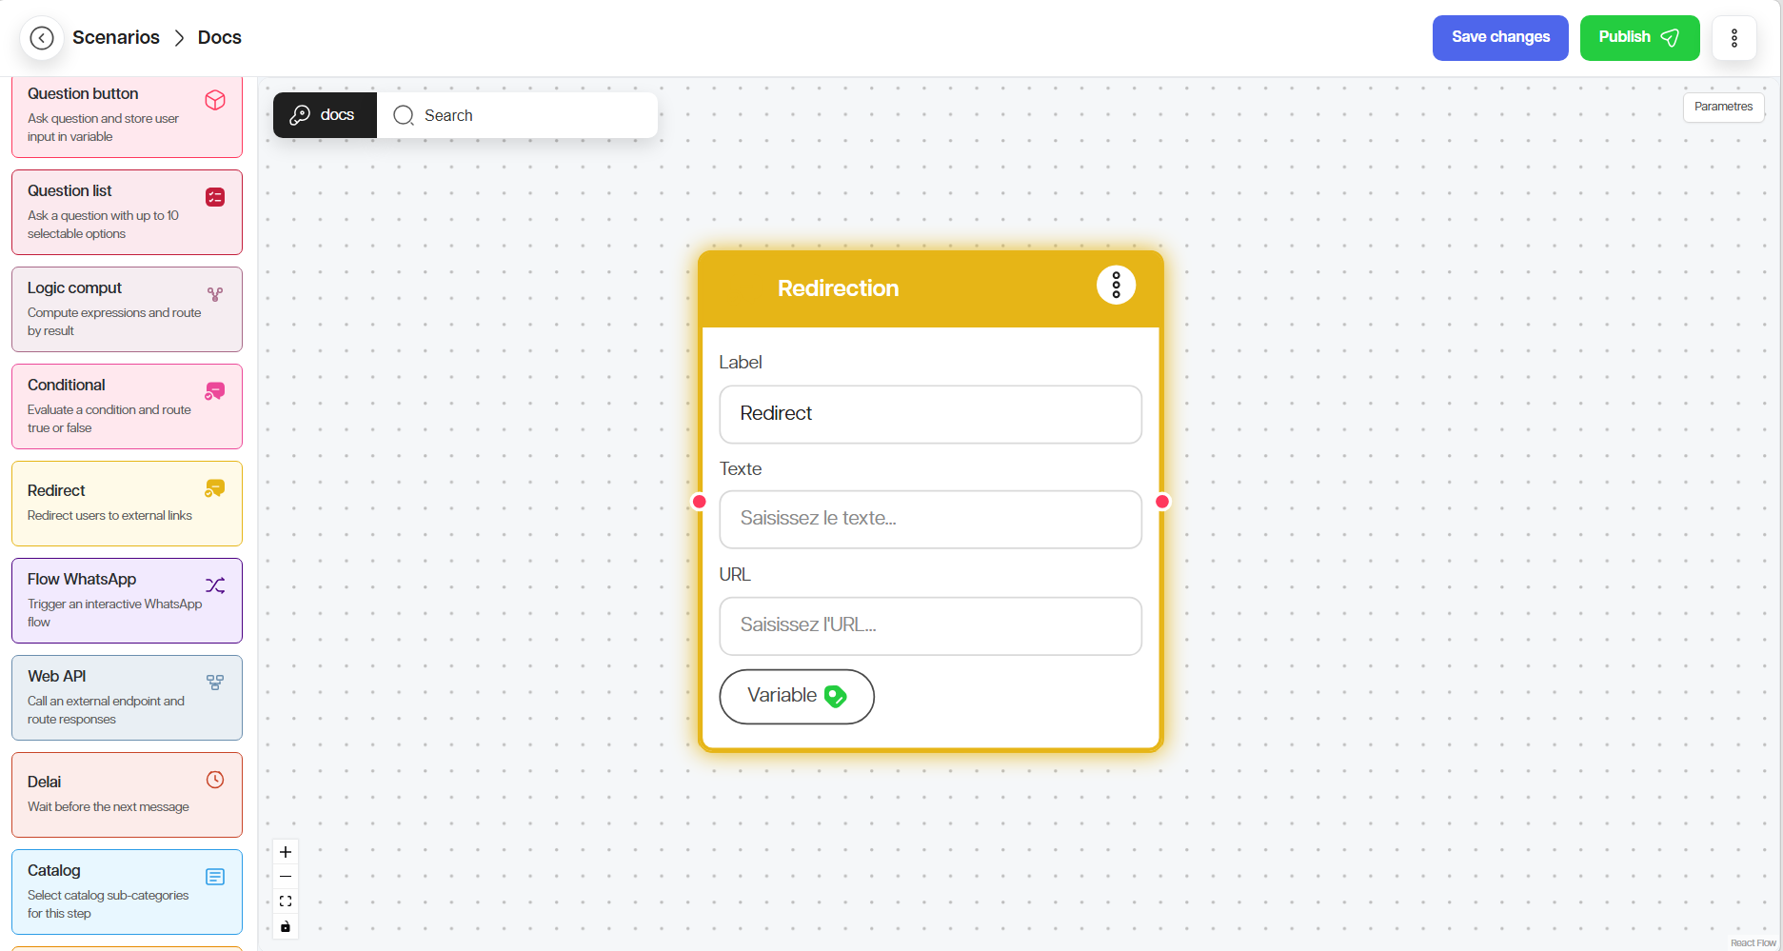Publish the scenario
1783x951 pixels.
coord(1638,37)
